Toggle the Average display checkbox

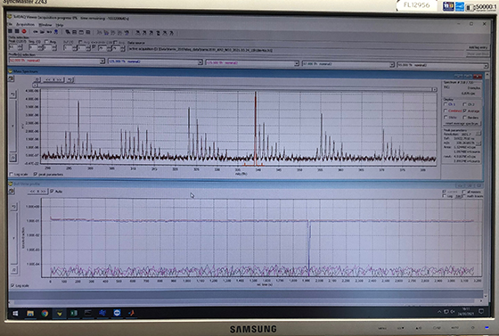click(465, 111)
